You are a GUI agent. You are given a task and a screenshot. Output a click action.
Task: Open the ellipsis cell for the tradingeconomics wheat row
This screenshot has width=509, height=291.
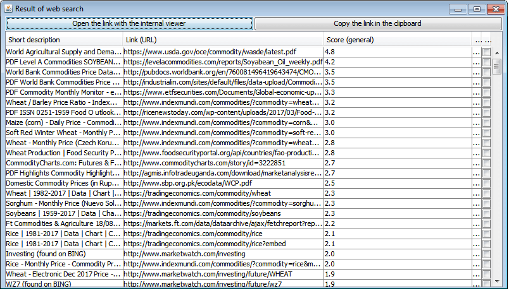tap(476, 194)
